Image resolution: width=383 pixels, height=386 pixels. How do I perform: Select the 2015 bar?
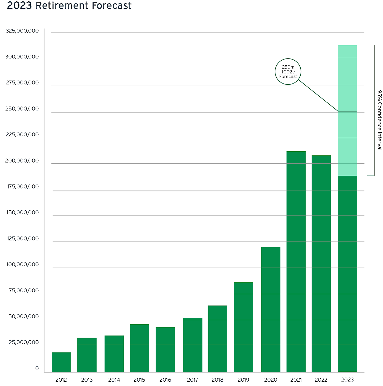[140, 348]
